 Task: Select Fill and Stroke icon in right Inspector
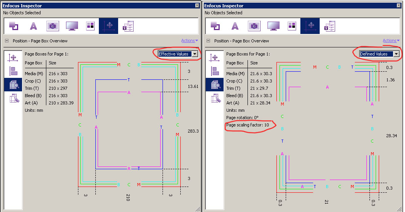point(215,26)
